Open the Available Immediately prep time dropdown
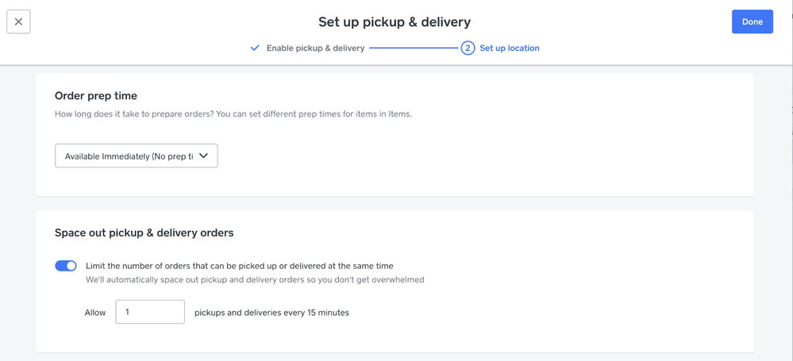The width and height of the screenshot is (793, 361). [129, 156]
